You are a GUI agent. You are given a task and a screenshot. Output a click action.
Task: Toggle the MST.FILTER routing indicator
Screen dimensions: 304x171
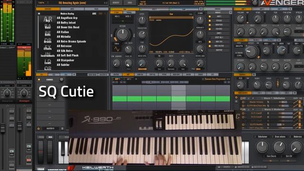coord(209,46)
